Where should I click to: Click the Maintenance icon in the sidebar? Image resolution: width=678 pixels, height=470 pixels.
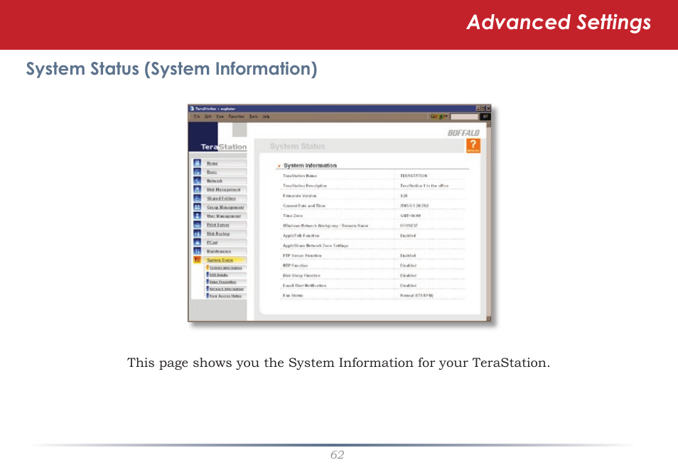point(197,251)
